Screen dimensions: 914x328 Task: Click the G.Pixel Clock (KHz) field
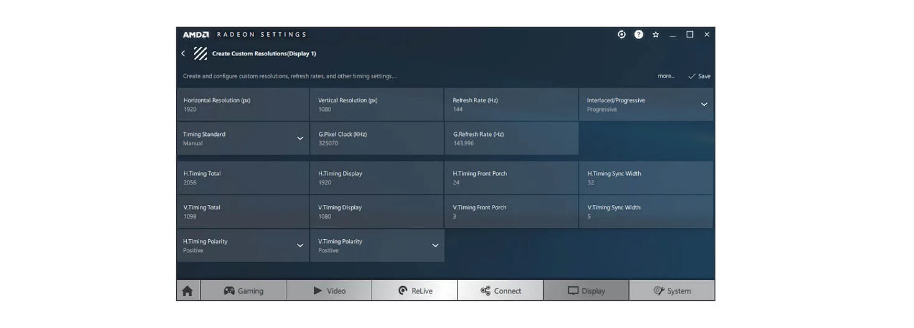pyautogui.click(x=377, y=139)
